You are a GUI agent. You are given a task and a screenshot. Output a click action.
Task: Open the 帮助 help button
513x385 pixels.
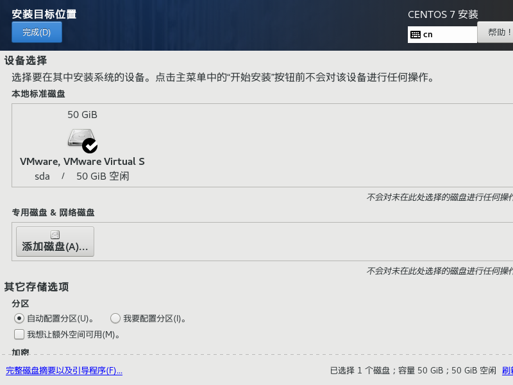pos(495,32)
